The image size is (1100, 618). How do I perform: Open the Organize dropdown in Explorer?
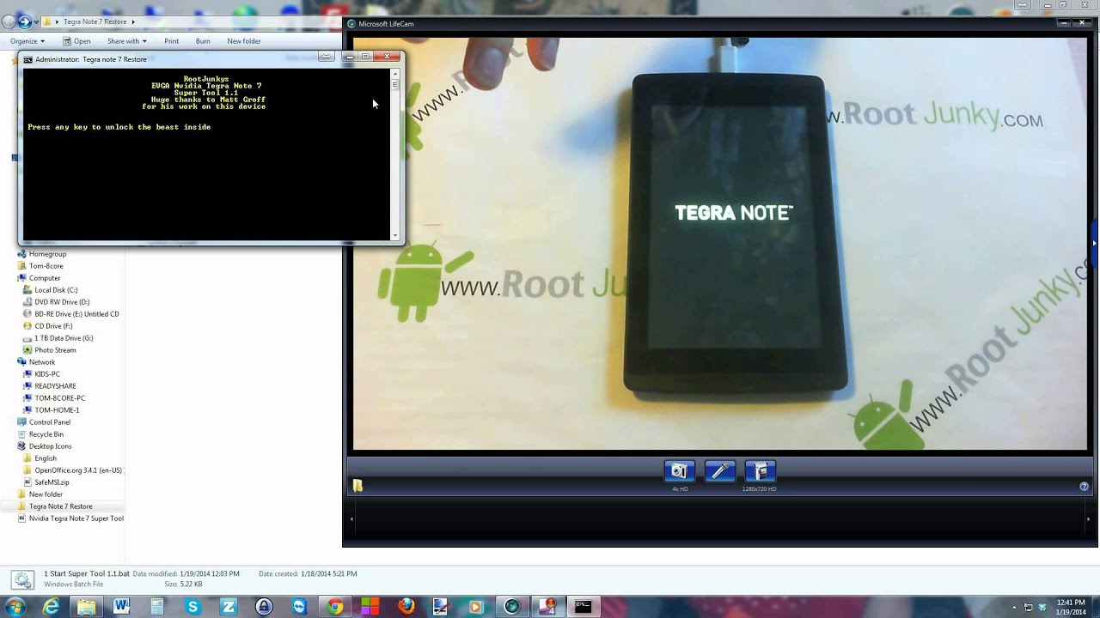[x=27, y=41]
